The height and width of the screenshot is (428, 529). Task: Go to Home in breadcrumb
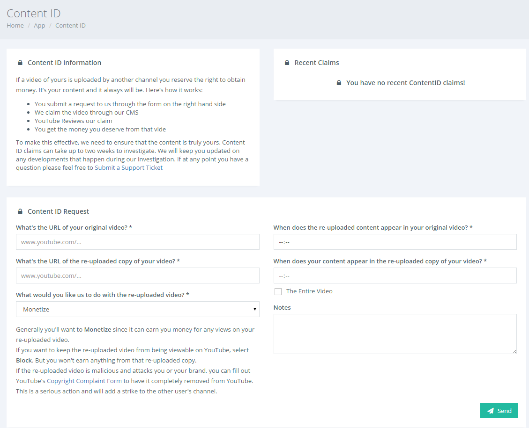click(15, 26)
